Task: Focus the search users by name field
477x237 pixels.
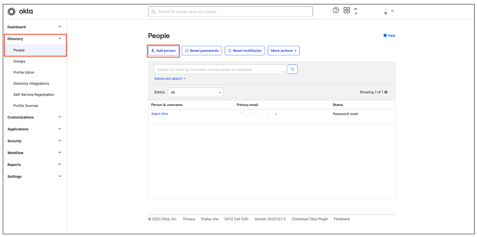Action: (x=220, y=69)
